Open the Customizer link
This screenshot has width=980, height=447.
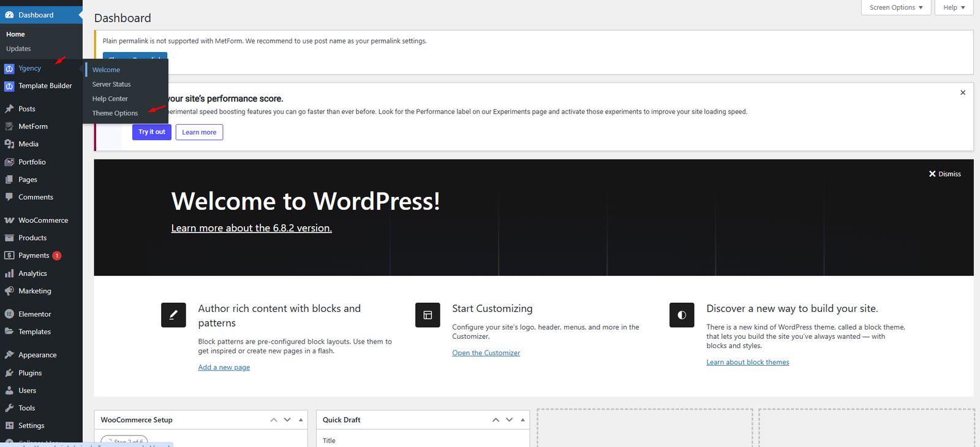[x=486, y=353]
